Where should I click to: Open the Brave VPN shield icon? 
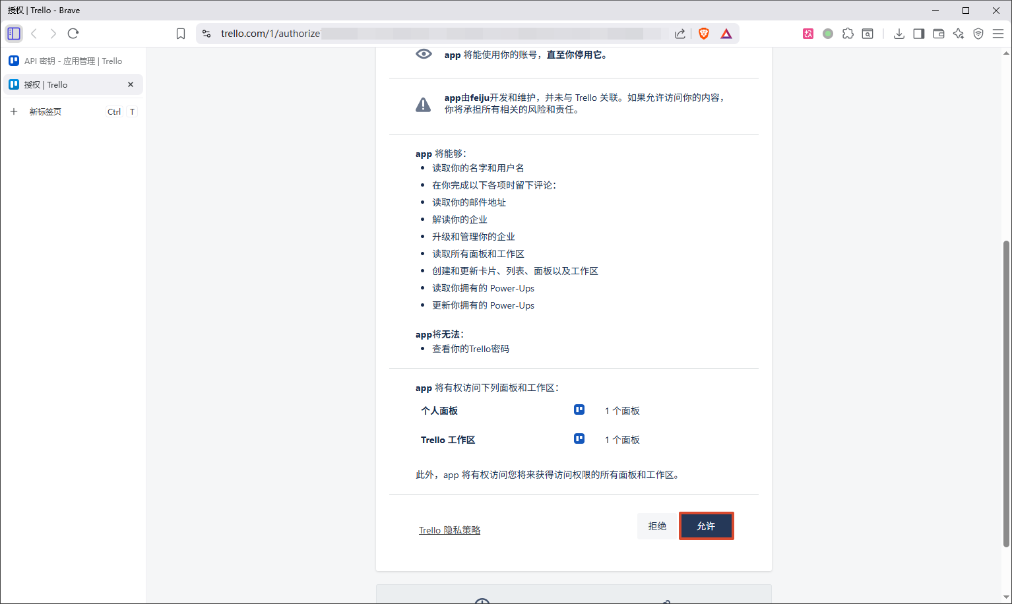978,34
